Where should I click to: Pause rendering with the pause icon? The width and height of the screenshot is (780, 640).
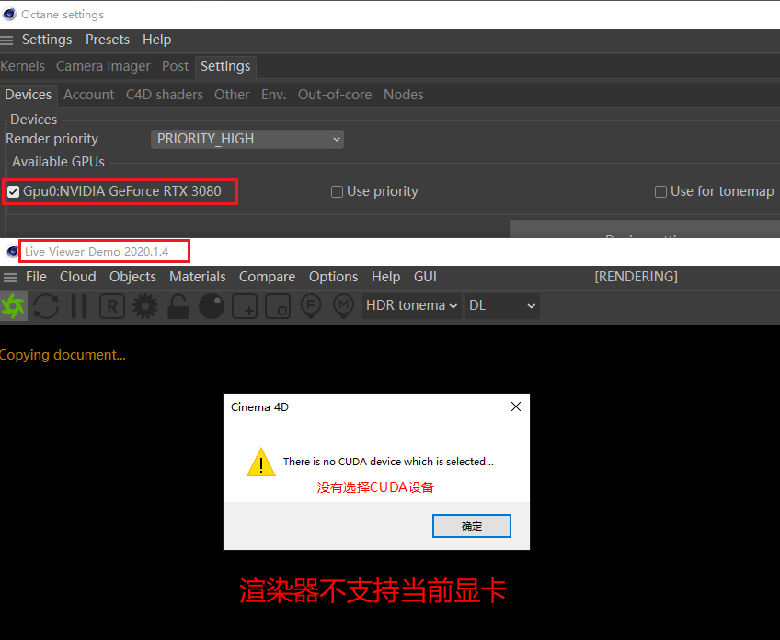79,306
